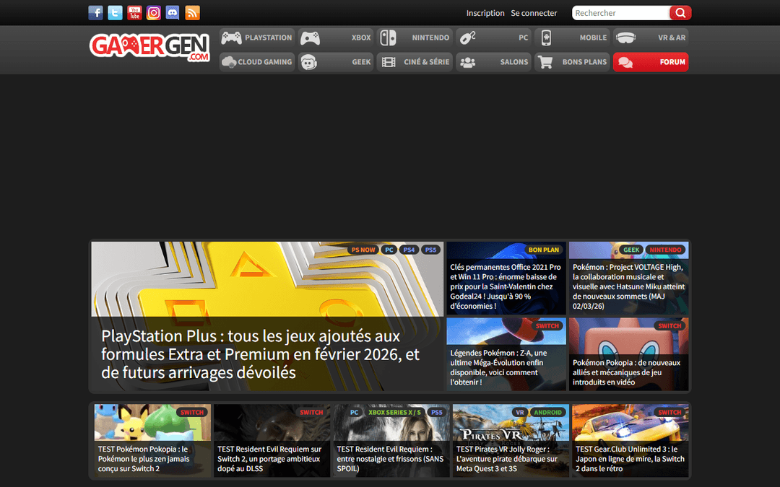Select the PC tag on the PlayStation Plus article
Viewport: 780px width, 487px height.
click(x=389, y=250)
